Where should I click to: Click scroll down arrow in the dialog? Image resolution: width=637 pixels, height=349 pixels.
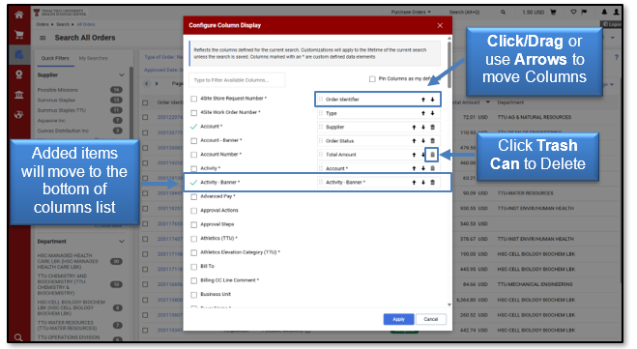point(449,305)
